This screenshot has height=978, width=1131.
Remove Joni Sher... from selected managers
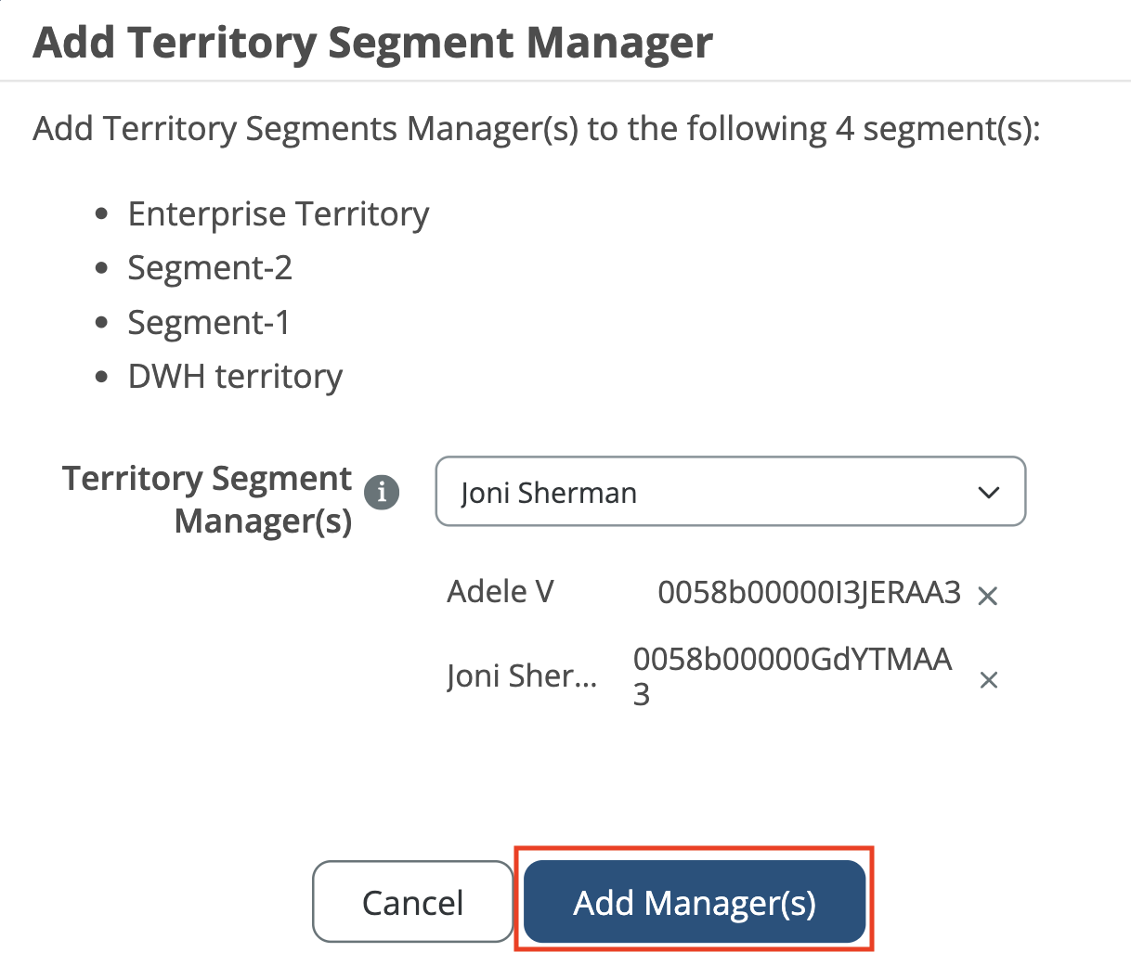989,680
